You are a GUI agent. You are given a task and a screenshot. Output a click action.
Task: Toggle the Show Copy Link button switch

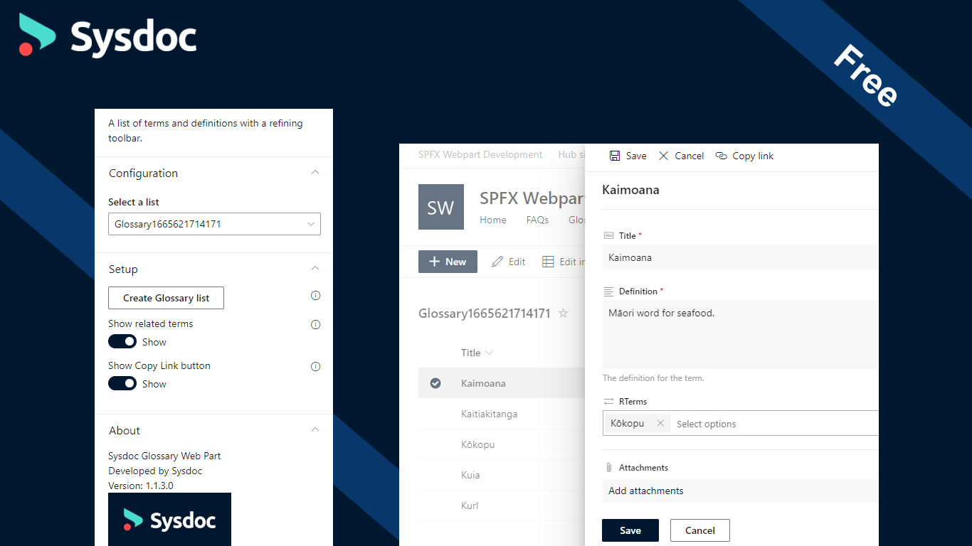coord(122,384)
